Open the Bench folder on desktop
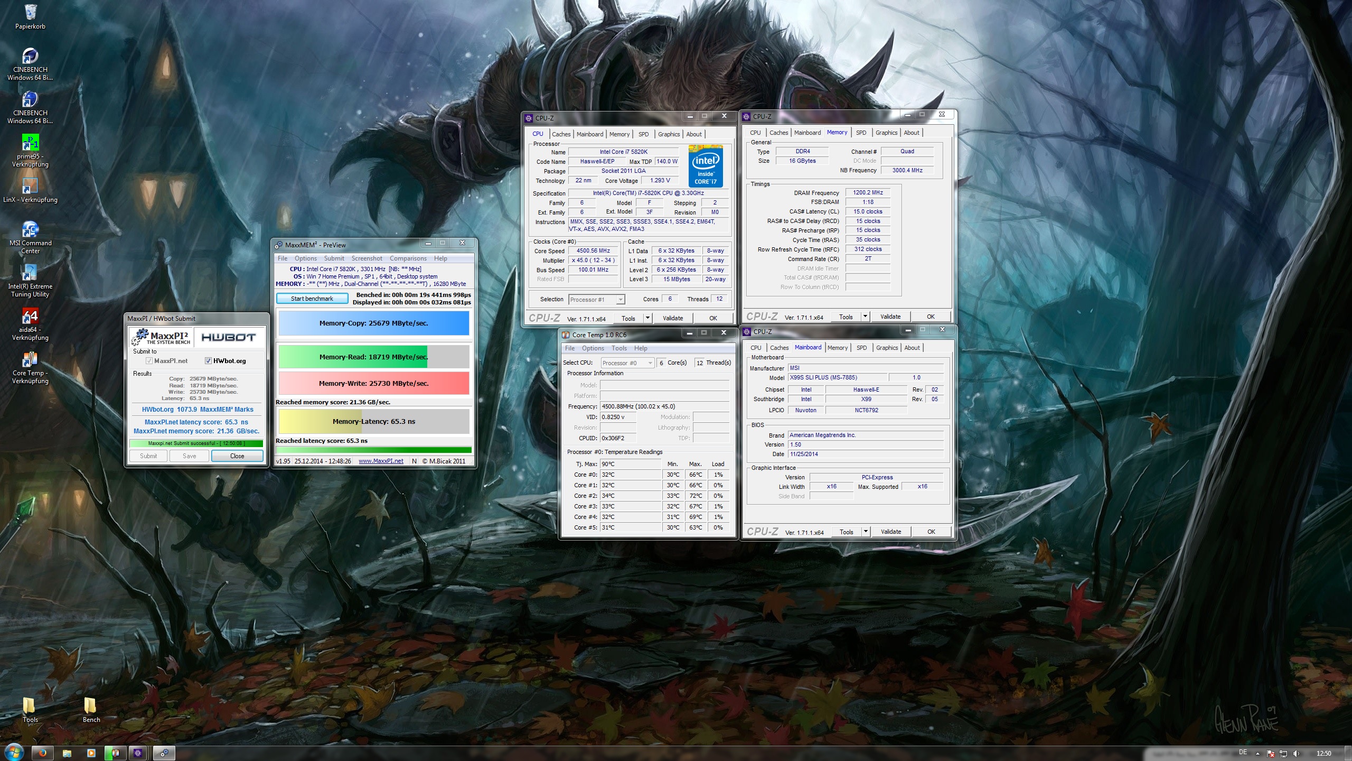The height and width of the screenshot is (761, 1352). (x=91, y=706)
